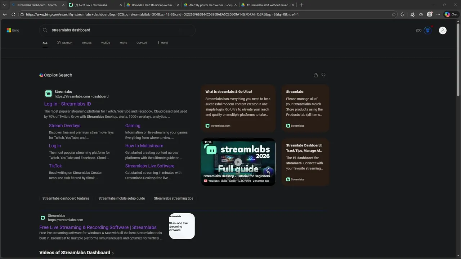
Task: Open 'What is streamlabs & Go Ultra?' card
Action: [238, 108]
